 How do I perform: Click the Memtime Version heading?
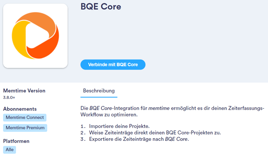[x=24, y=91]
